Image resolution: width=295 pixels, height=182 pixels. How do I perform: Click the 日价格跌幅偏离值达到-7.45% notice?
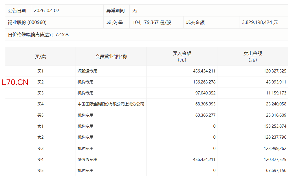(38, 34)
